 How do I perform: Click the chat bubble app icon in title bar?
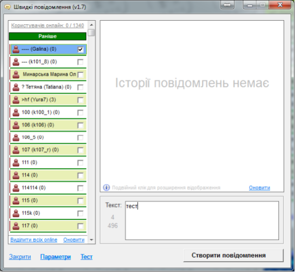tap(8, 7)
